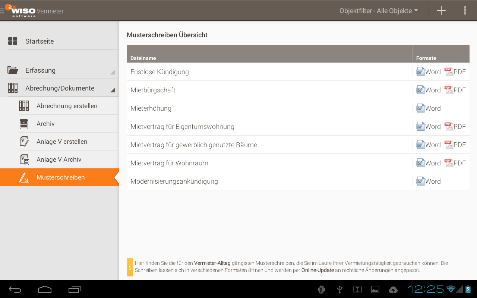
Task: Select the Mietbürgschaft row name
Action: point(153,90)
